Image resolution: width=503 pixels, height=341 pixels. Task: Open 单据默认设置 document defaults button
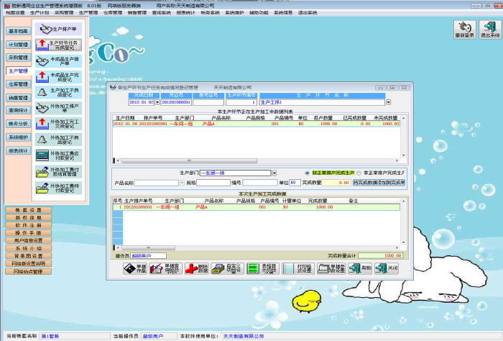click(x=331, y=268)
